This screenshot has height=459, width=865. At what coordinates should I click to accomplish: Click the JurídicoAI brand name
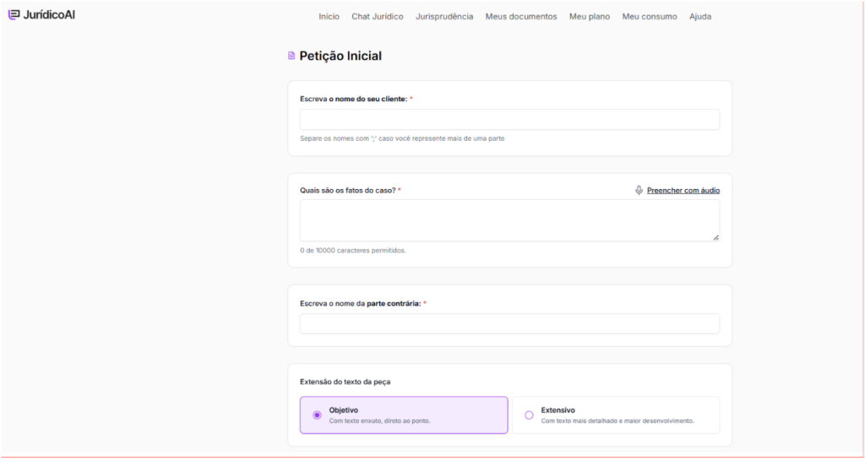point(49,15)
